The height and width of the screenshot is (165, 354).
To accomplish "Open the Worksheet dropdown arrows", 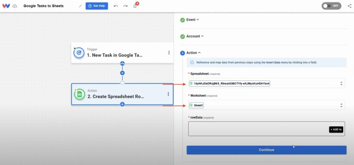I will point(341,105).
